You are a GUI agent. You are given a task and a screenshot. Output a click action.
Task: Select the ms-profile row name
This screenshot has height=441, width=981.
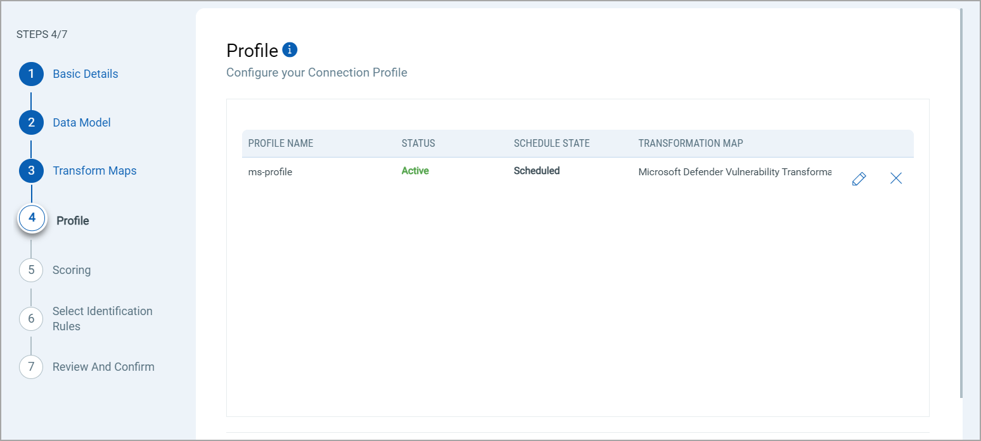[x=270, y=172]
